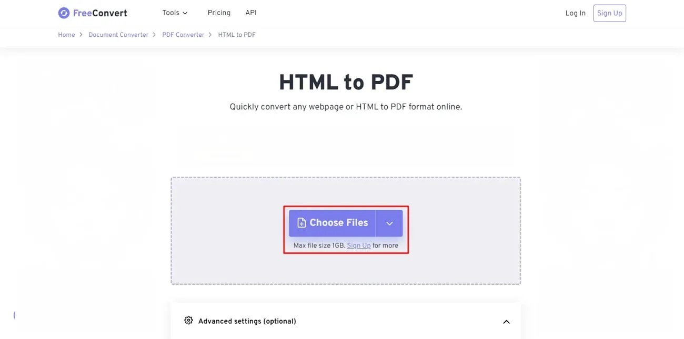Click the Home breadcrumb arrow separator
Screen dimensions: 684x339
tap(81, 34)
